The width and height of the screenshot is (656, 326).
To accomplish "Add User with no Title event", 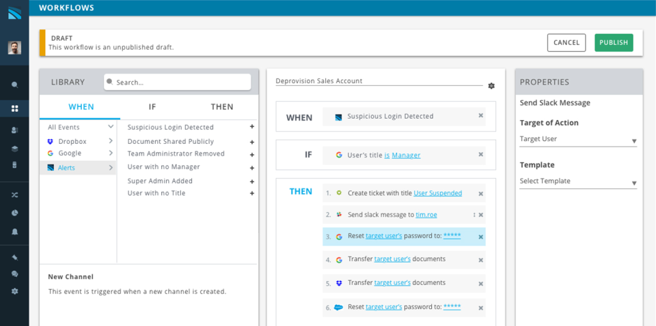I will click(x=252, y=193).
